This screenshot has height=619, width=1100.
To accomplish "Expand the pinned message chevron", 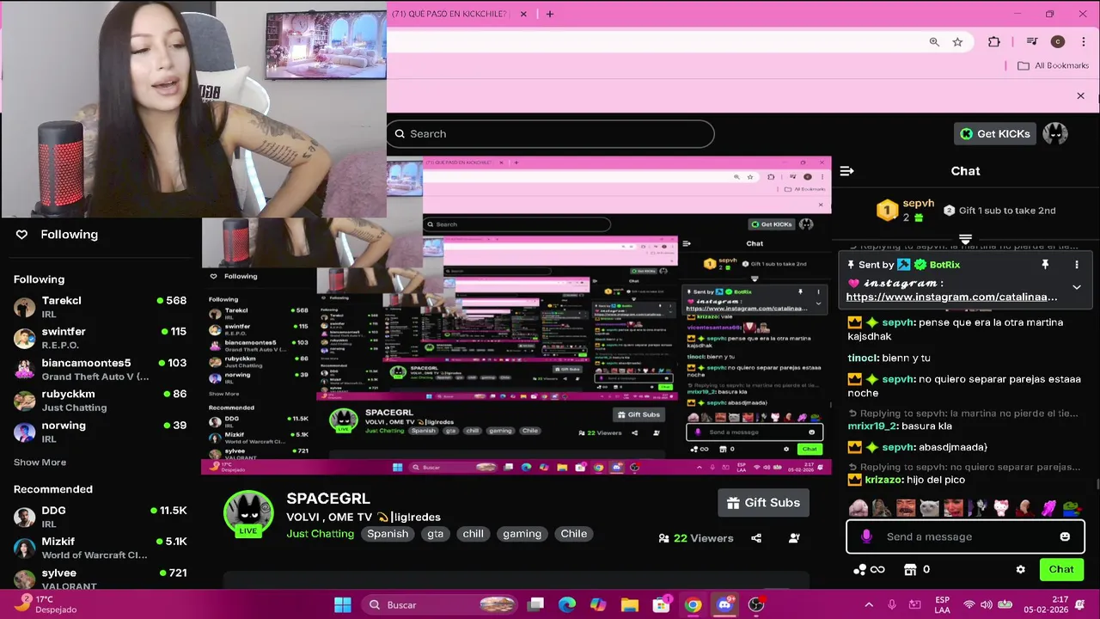I will (1076, 287).
